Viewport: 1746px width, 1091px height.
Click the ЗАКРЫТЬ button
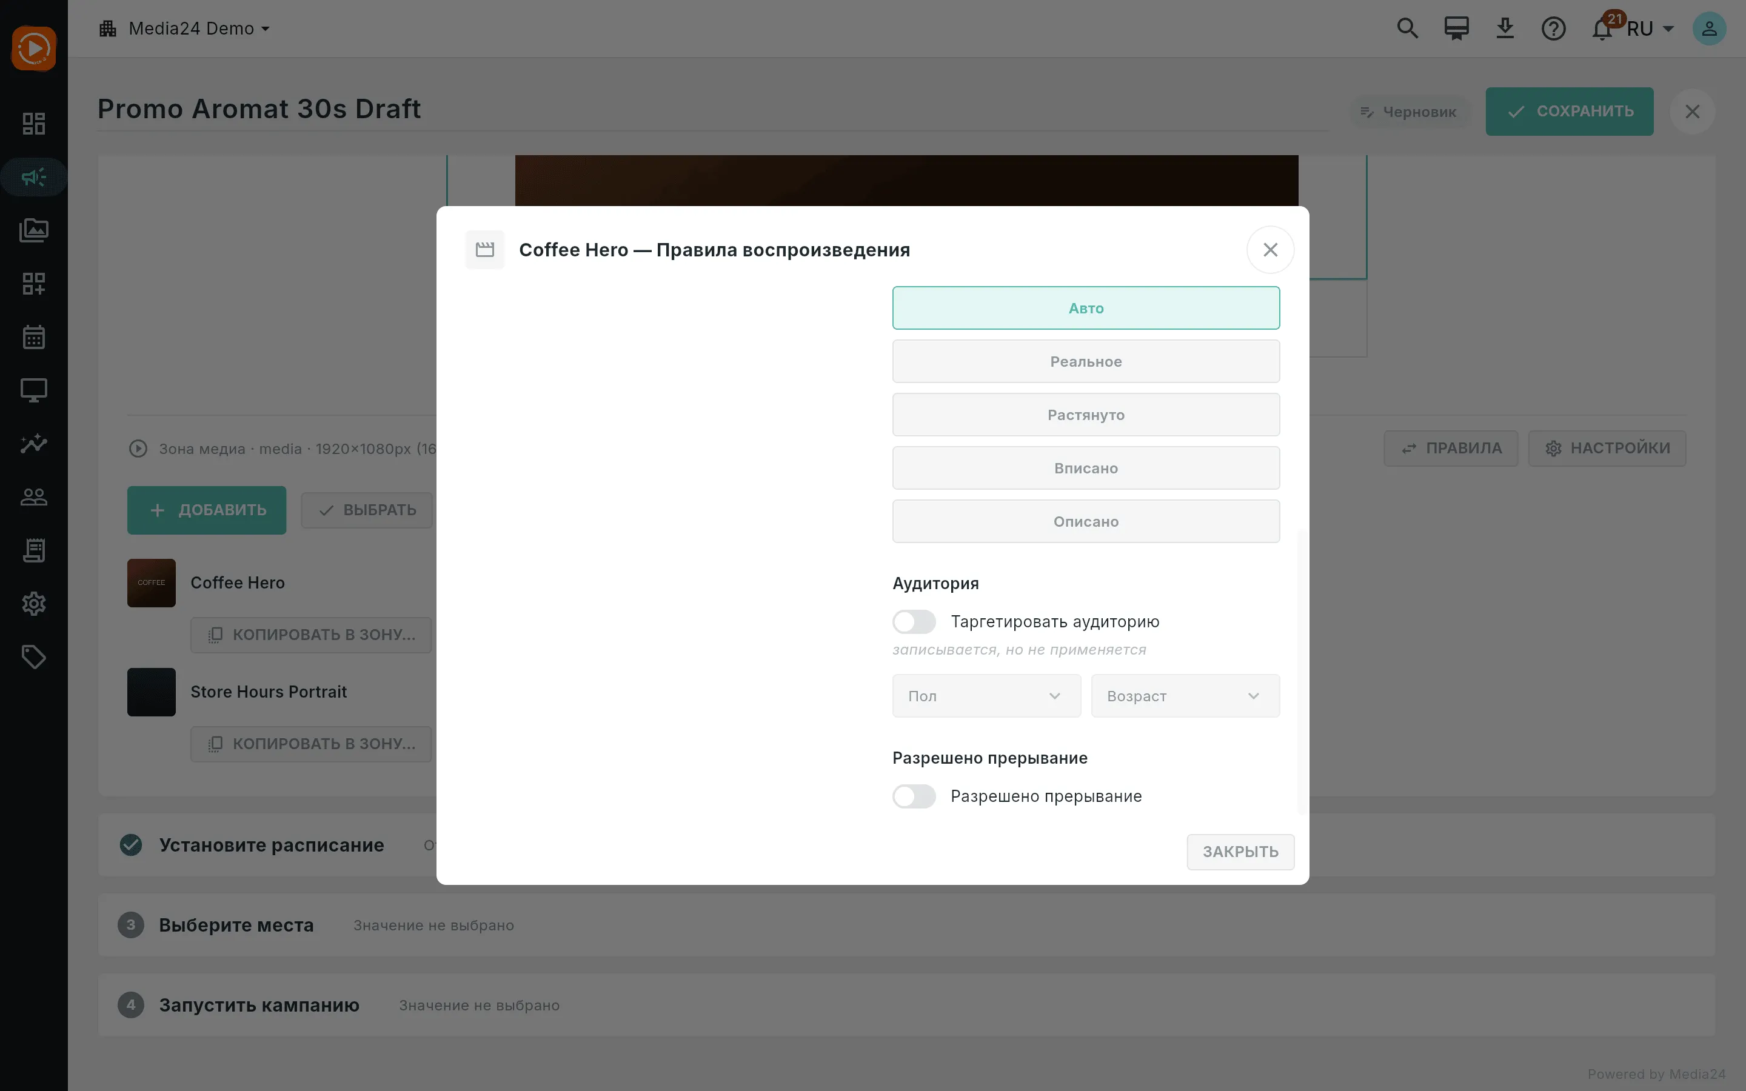pos(1240,852)
